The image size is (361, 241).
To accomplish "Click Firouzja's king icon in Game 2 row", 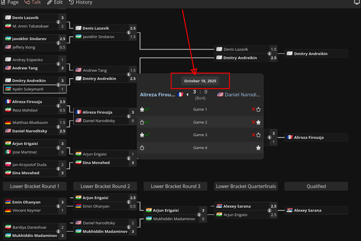I will (142, 122).
